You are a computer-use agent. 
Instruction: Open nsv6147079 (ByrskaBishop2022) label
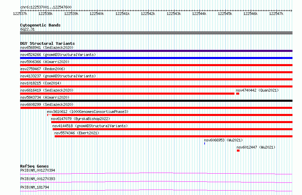click(x=80, y=119)
